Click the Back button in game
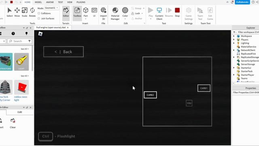The width and height of the screenshot is (259, 146). [64, 52]
